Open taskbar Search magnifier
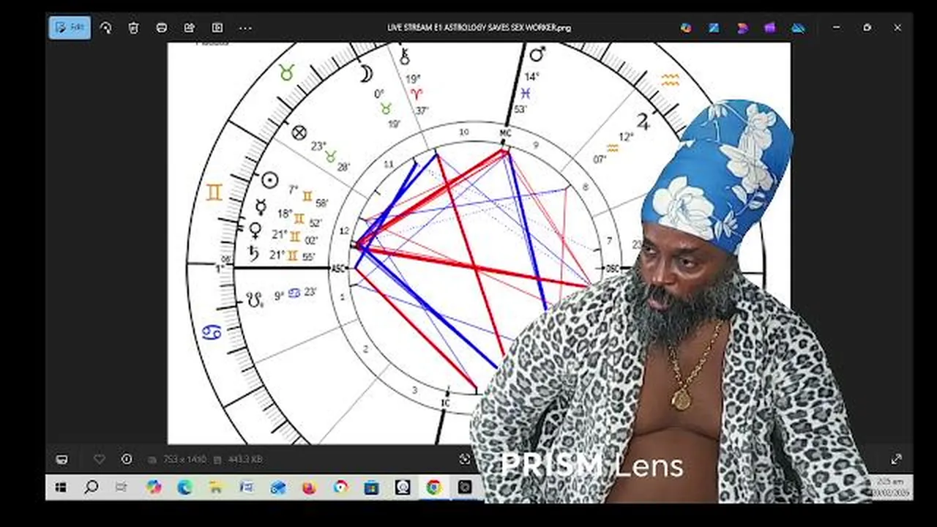Screen dimensions: 937x527 click(92, 487)
